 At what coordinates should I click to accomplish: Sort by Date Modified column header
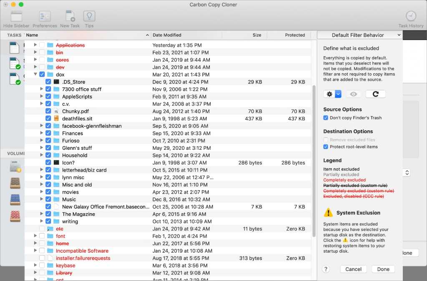186,35
